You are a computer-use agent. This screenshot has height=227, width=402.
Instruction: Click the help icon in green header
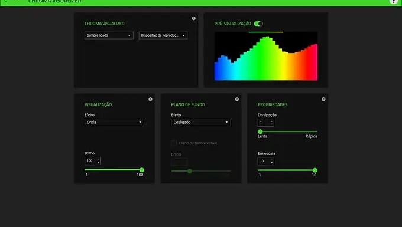[x=394, y=2]
